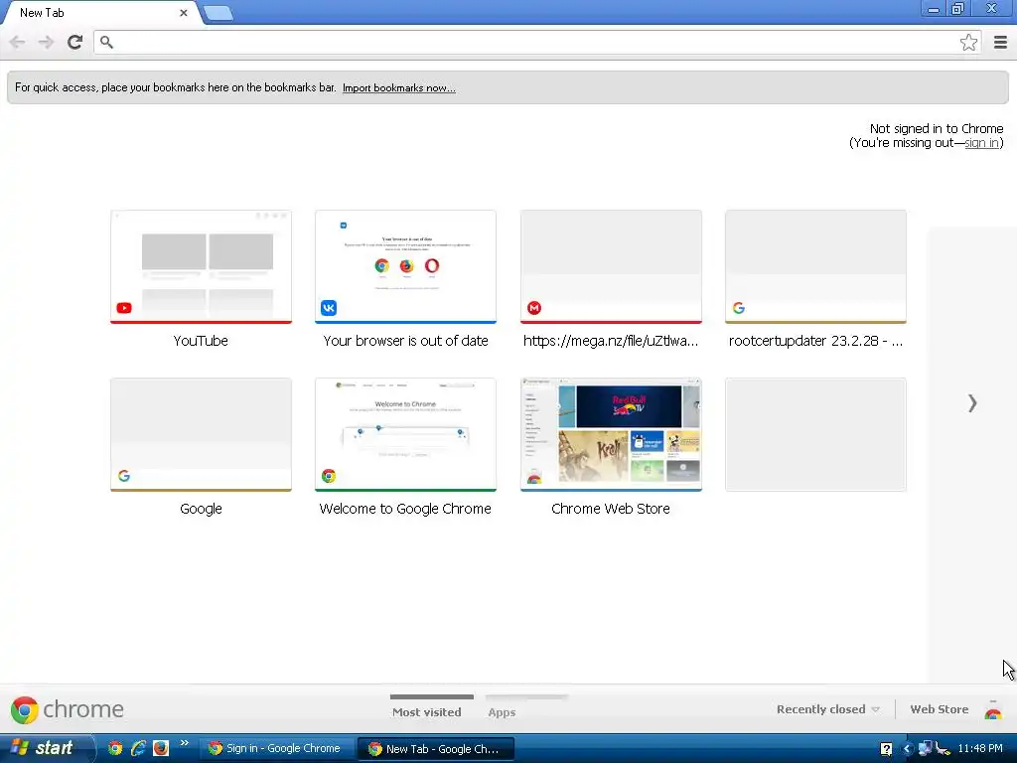
Task: Open the YouTube thumbnail
Action: click(x=201, y=266)
